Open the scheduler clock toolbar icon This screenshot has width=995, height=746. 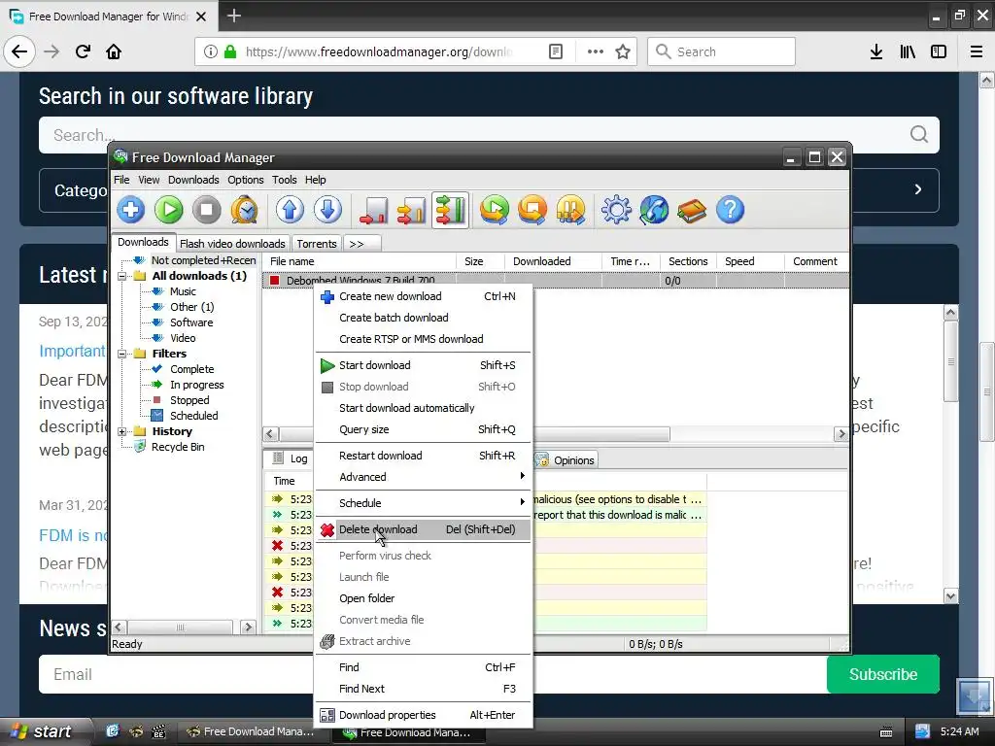click(x=244, y=210)
